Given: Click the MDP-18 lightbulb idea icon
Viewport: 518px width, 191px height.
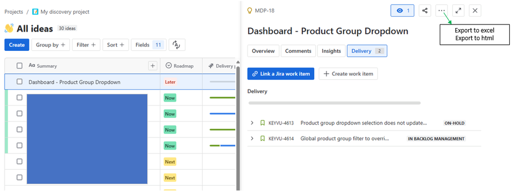Looking at the screenshot, I should point(250,10).
